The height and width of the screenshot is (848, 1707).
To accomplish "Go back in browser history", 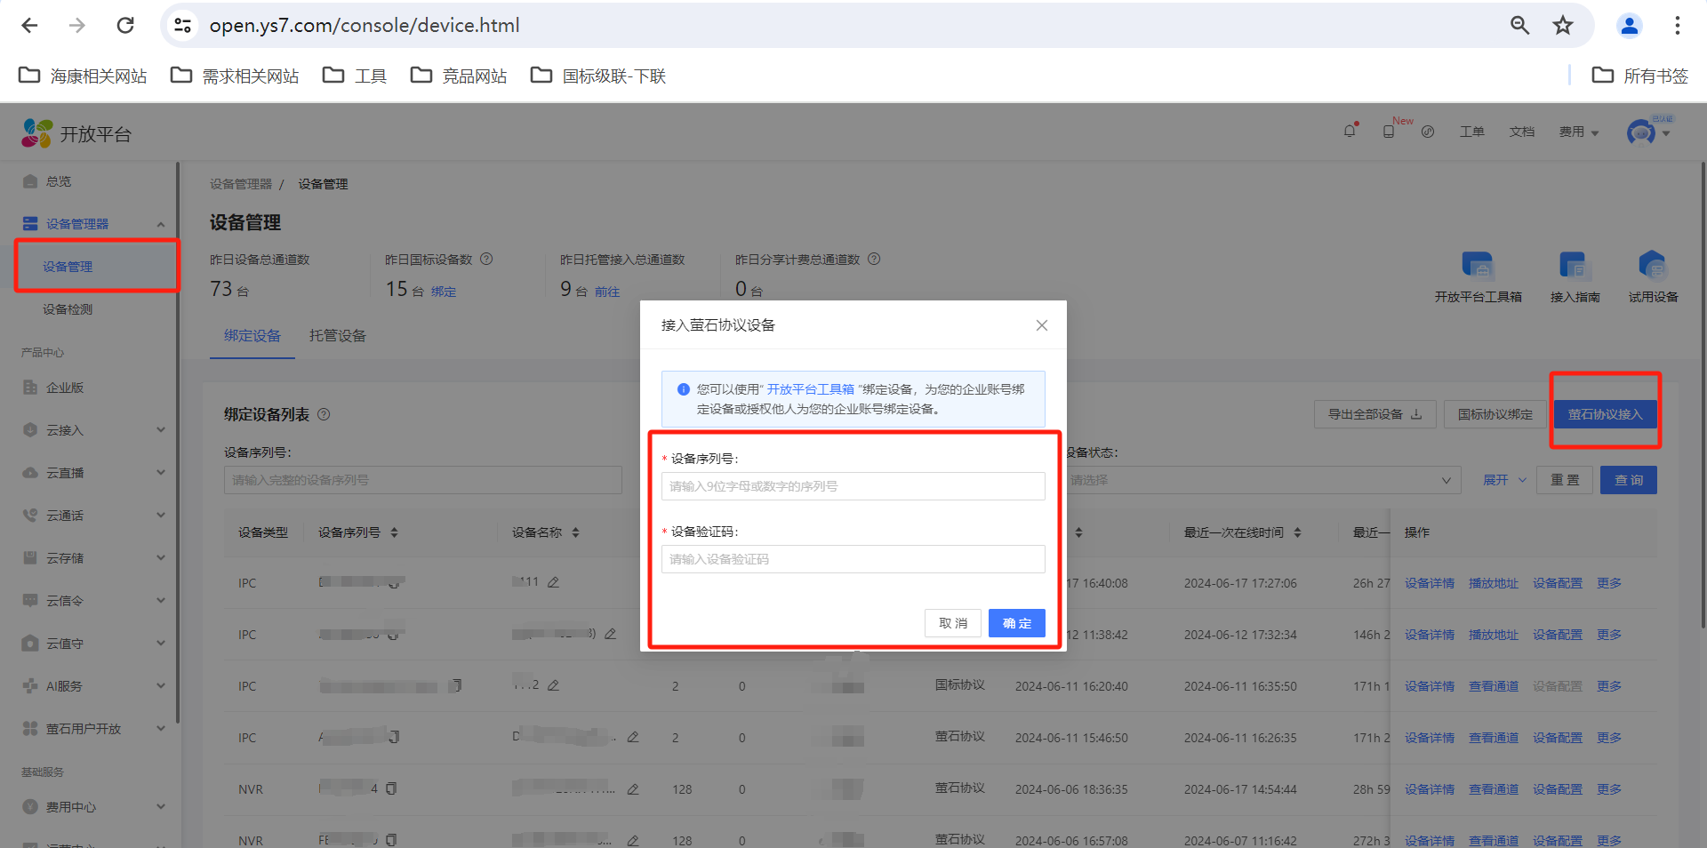I will pos(29,26).
